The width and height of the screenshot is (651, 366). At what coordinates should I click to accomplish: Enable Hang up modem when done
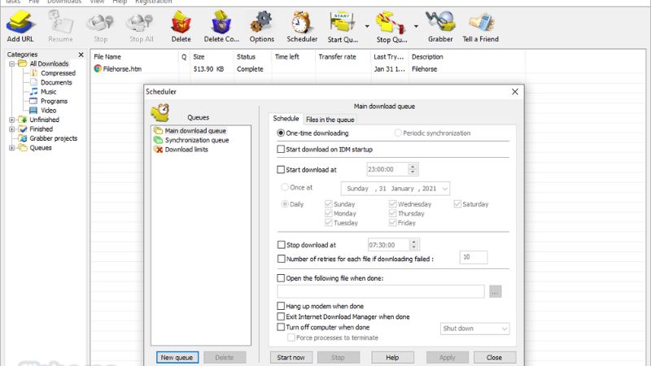[281, 306]
